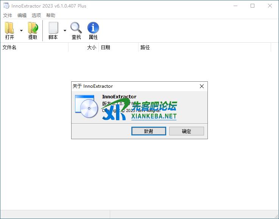The height and width of the screenshot is (219, 279).
Task: Close the About InnoExtractor dialog
Action: 202,86
